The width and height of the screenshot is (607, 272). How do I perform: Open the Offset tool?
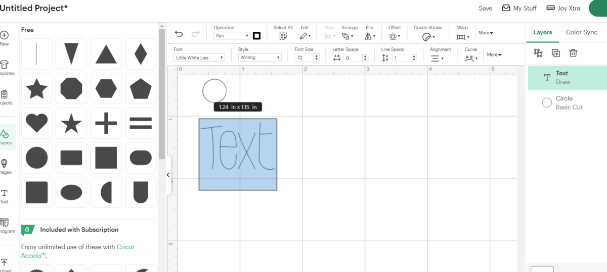[395, 36]
